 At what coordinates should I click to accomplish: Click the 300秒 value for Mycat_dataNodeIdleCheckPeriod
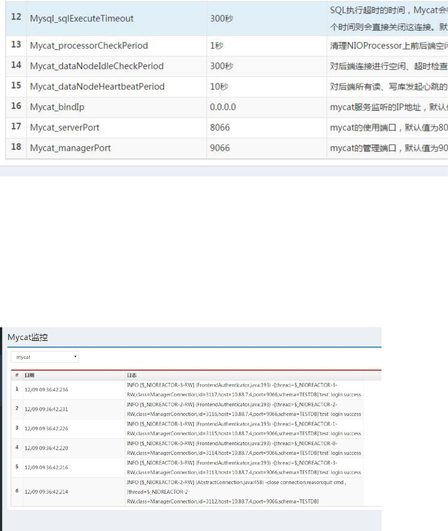click(x=222, y=66)
